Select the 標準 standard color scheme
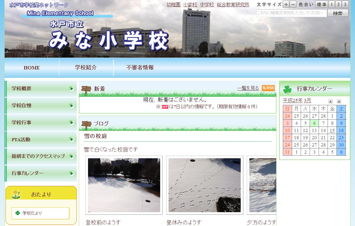Screen dimensions: 355x226 321,4
